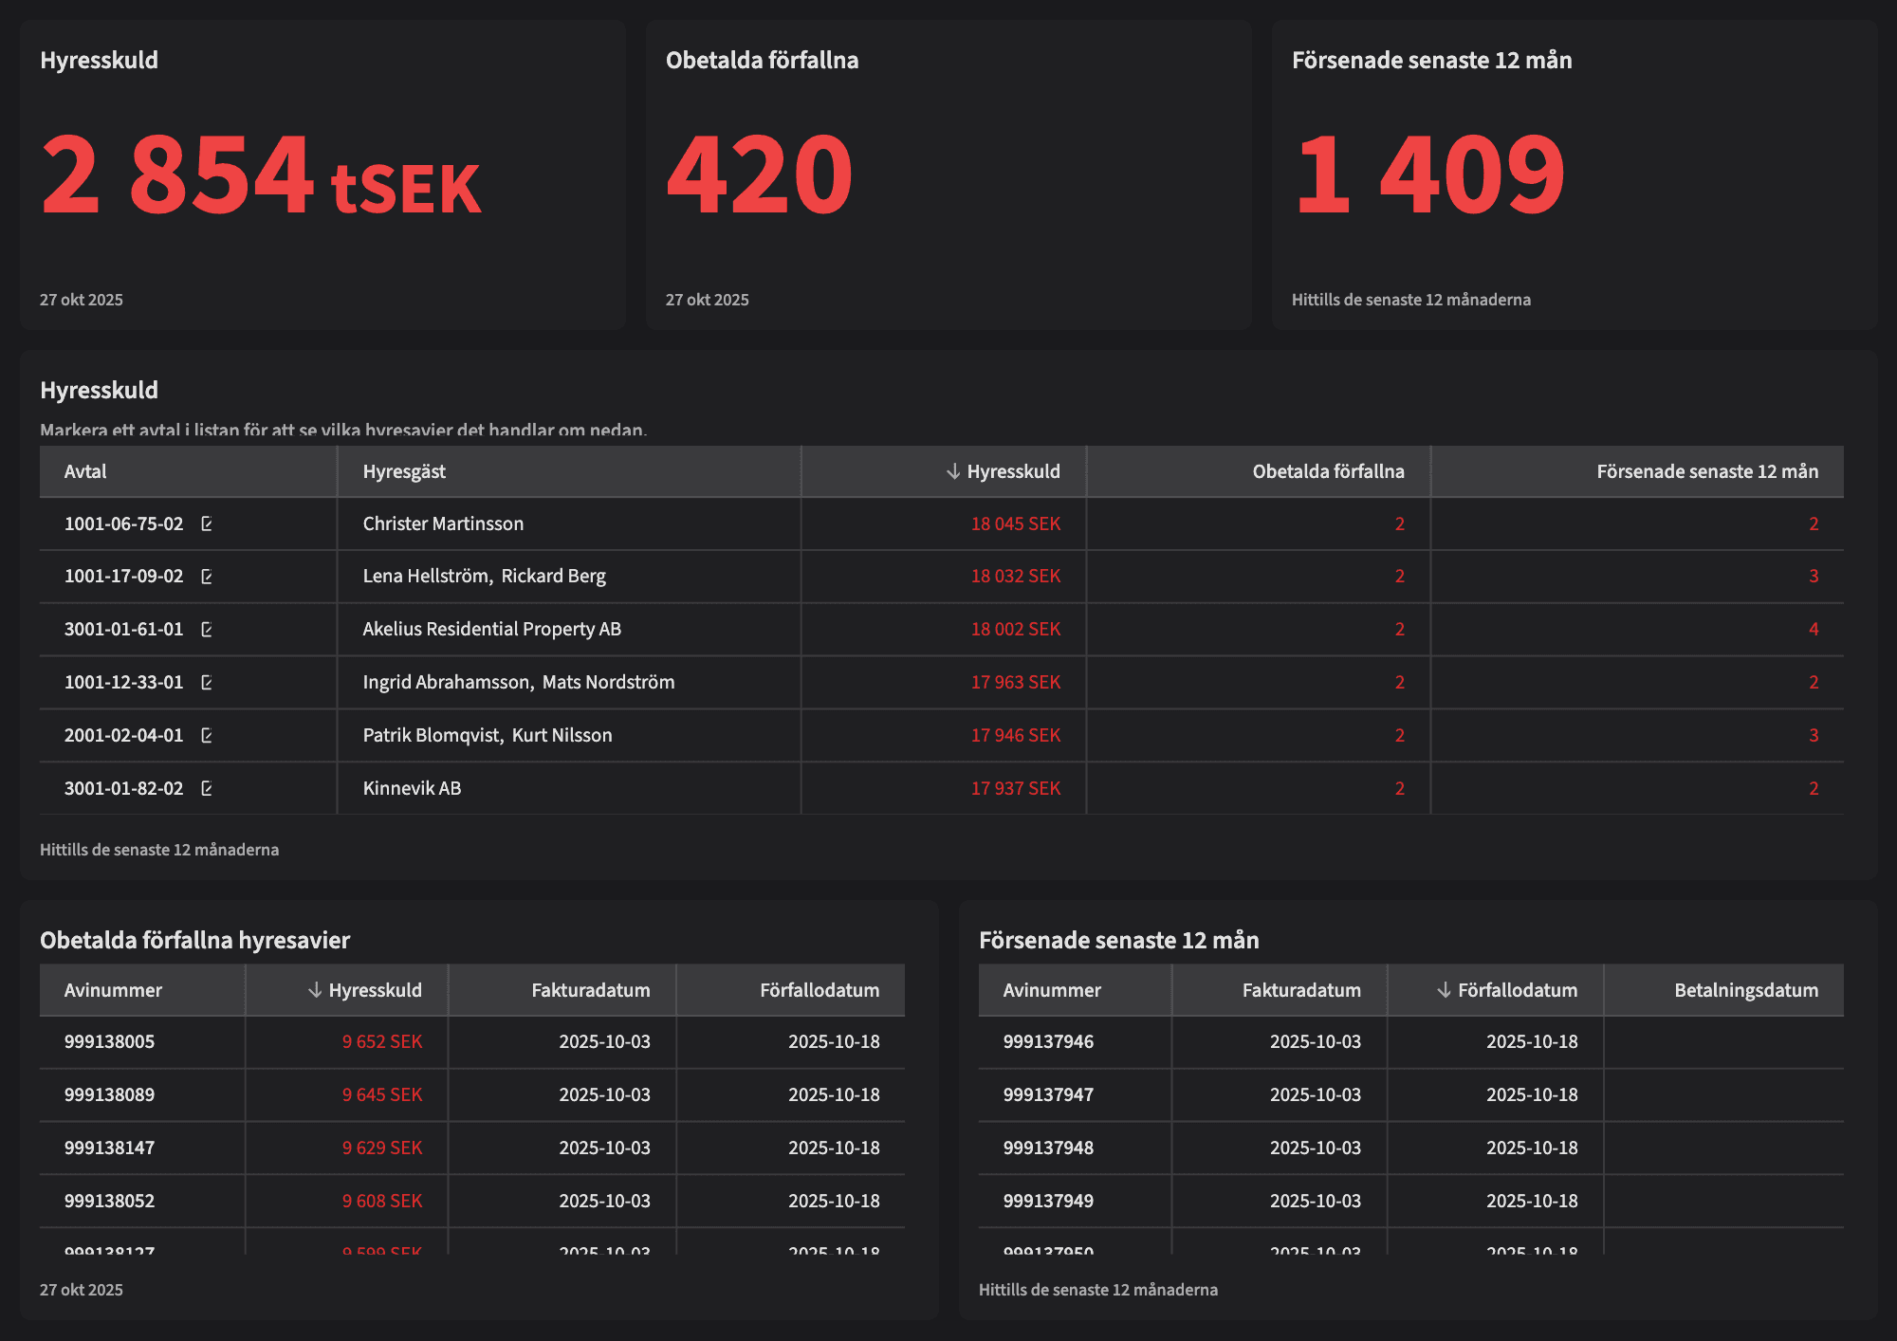
Task: Sort avier by the Avinummer column
Action: (x=112, y=990)
